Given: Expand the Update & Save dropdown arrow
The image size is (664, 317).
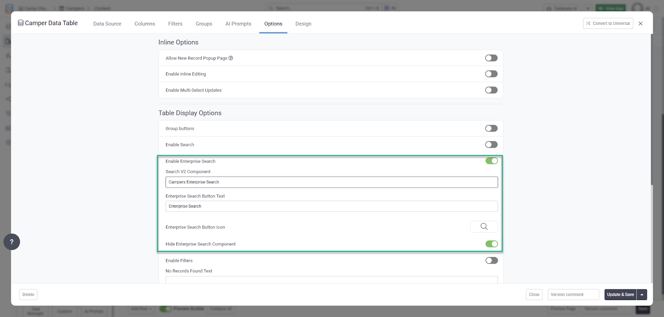Looking at the screenshot, I should [642, 295].
